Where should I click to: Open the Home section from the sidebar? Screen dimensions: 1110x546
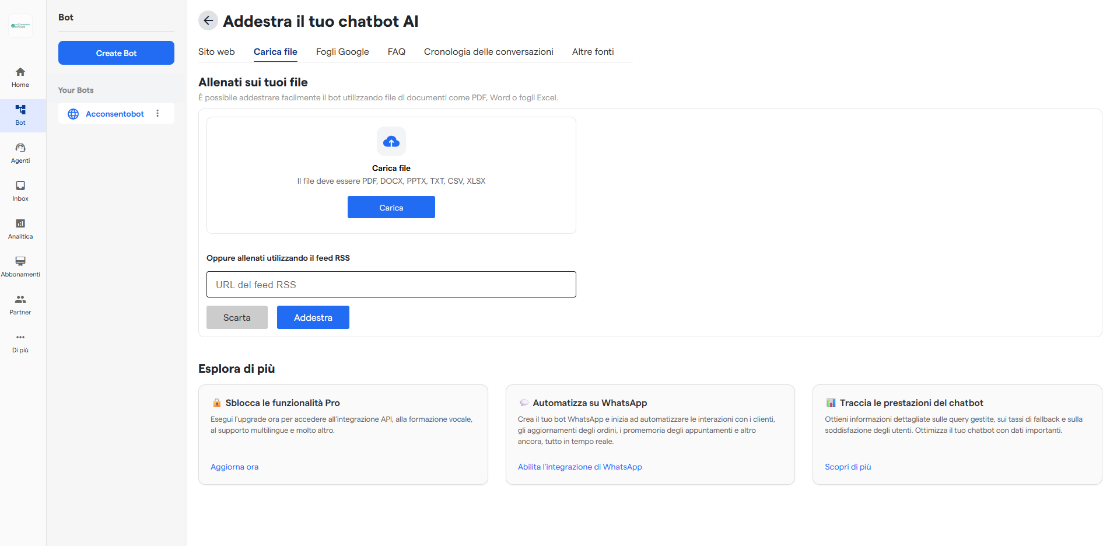(x=20, y=76)
